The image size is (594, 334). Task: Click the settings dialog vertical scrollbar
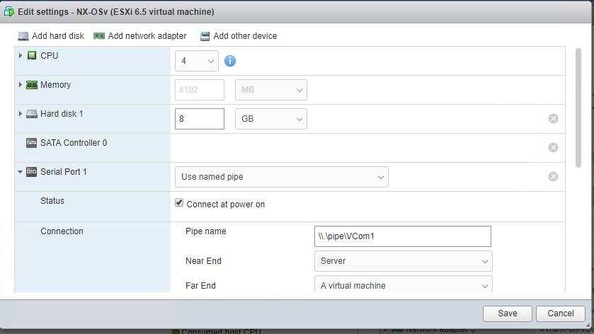tap(578, 106)
